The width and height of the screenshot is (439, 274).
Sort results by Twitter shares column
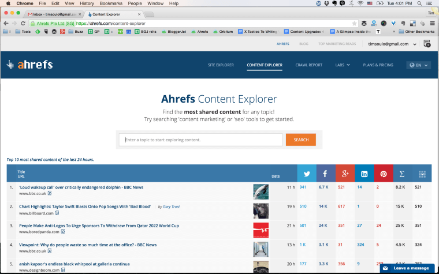point(306,174)
